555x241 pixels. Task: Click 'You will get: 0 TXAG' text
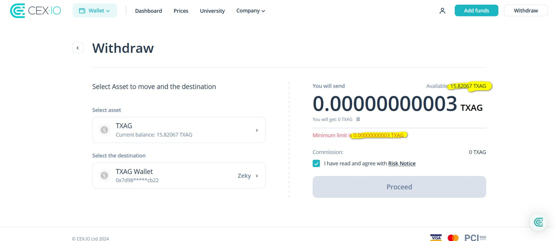(x=332, y=119)
